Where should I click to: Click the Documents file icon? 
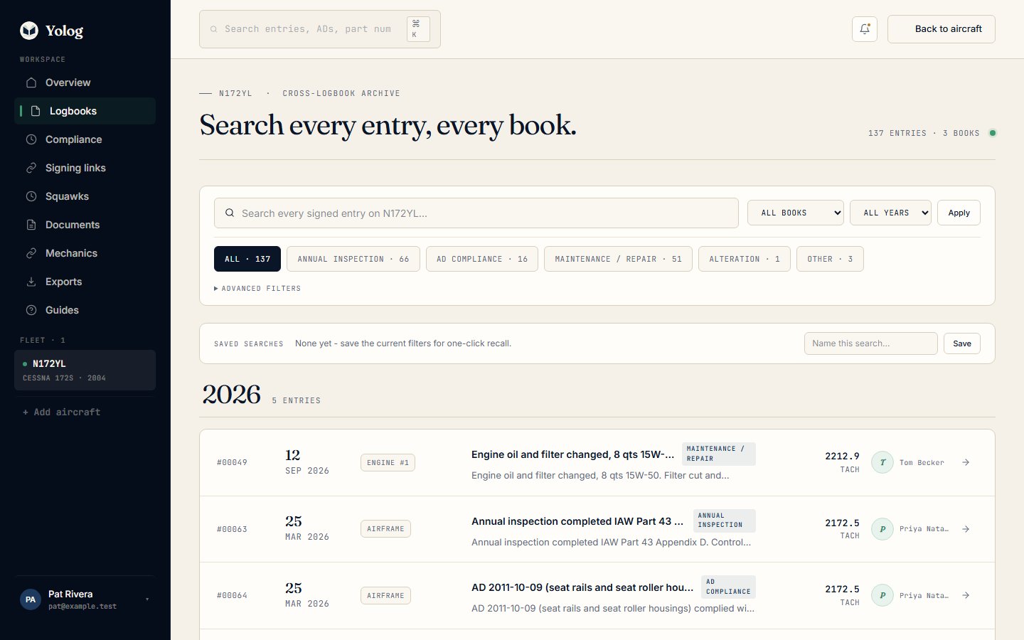31,225
